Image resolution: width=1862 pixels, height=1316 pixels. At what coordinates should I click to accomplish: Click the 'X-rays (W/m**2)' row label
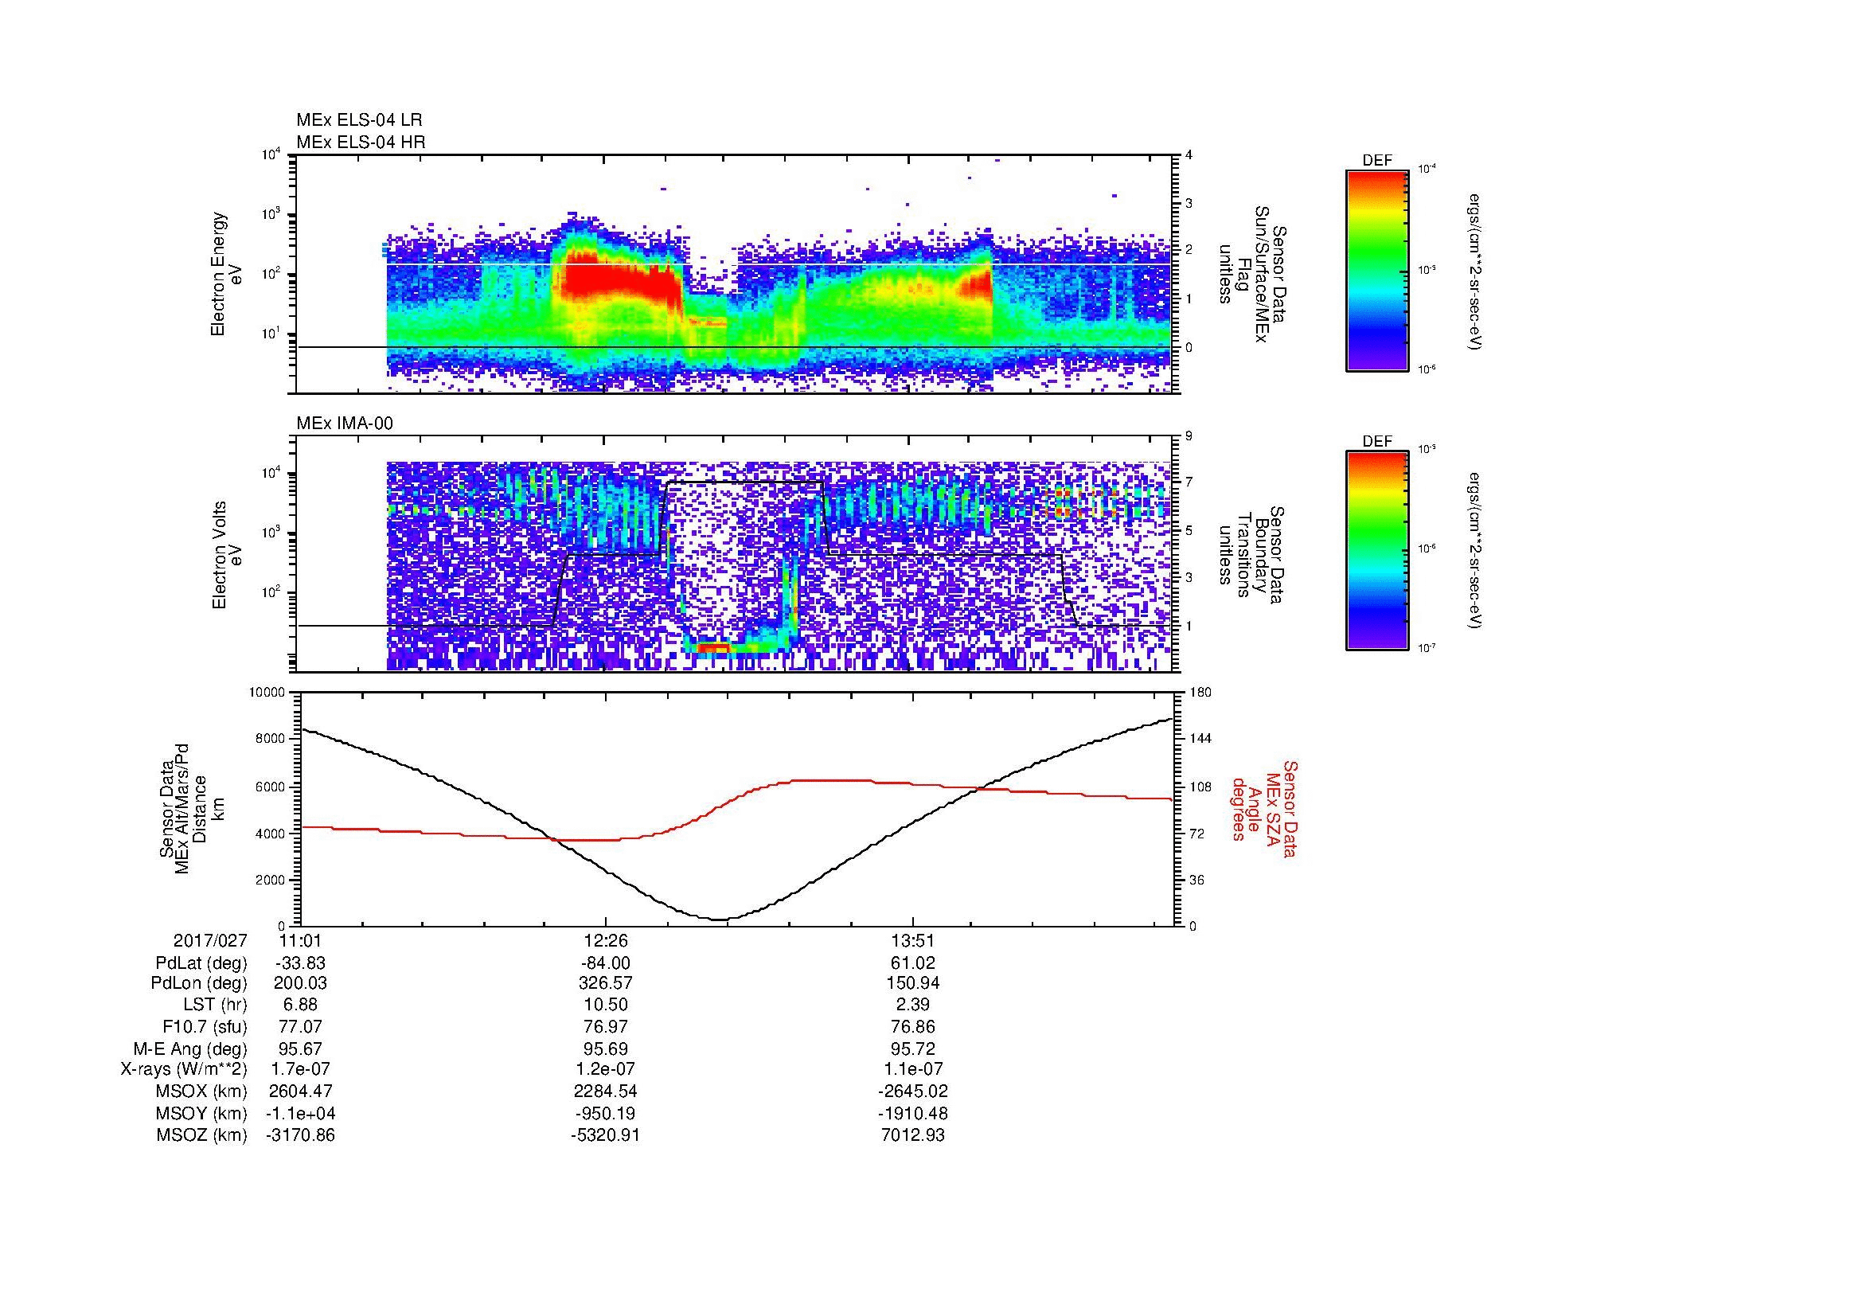[x=184, y=1070]
